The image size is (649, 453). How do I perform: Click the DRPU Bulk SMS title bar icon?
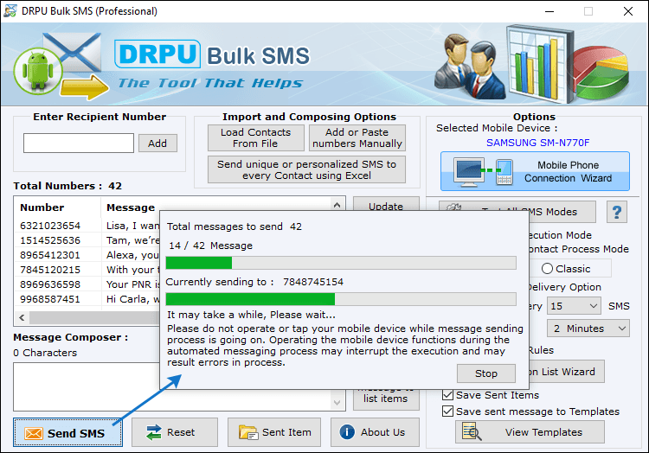tap(10, 11)
